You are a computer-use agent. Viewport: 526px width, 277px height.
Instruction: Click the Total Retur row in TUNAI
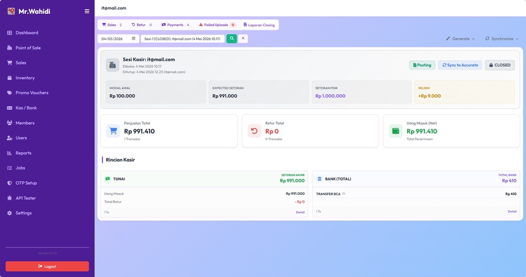[204, 202]
